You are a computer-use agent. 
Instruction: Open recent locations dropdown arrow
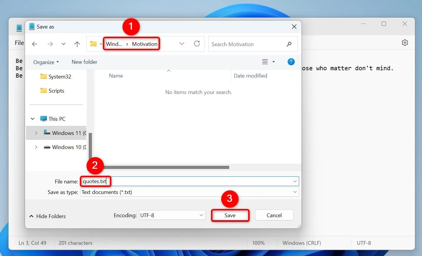[63, 44]
